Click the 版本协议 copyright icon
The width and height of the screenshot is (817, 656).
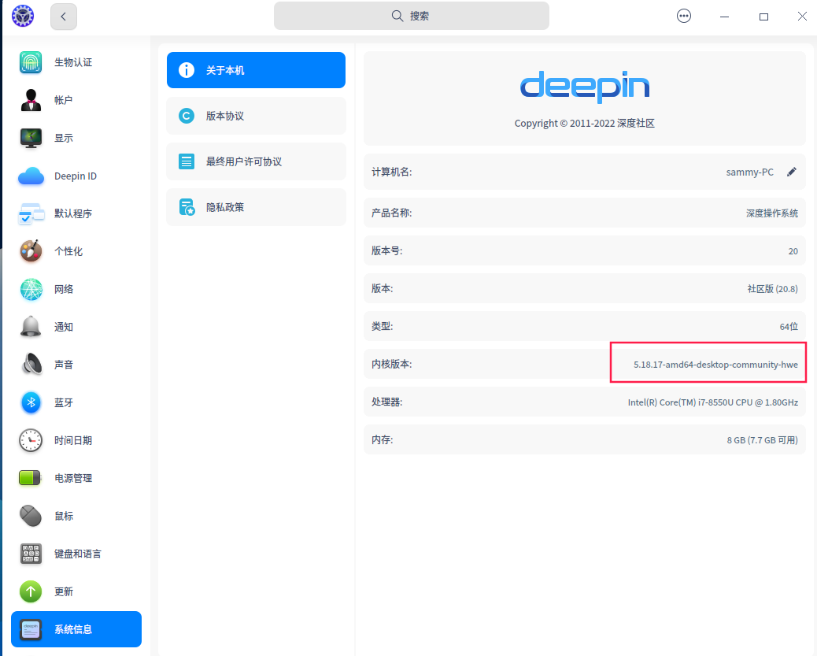coord(187,116)
